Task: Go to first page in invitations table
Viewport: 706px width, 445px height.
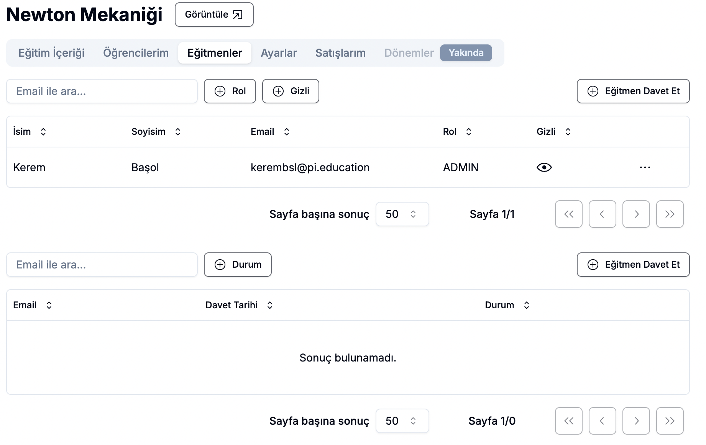Action: [x=568, y=421]
